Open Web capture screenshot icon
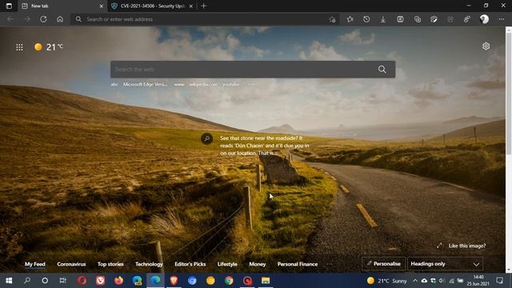512x288 pixels. click(x=400, y=19)
